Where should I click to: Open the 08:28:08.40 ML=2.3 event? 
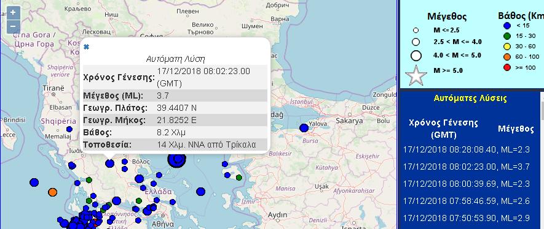tap(467, 150)
